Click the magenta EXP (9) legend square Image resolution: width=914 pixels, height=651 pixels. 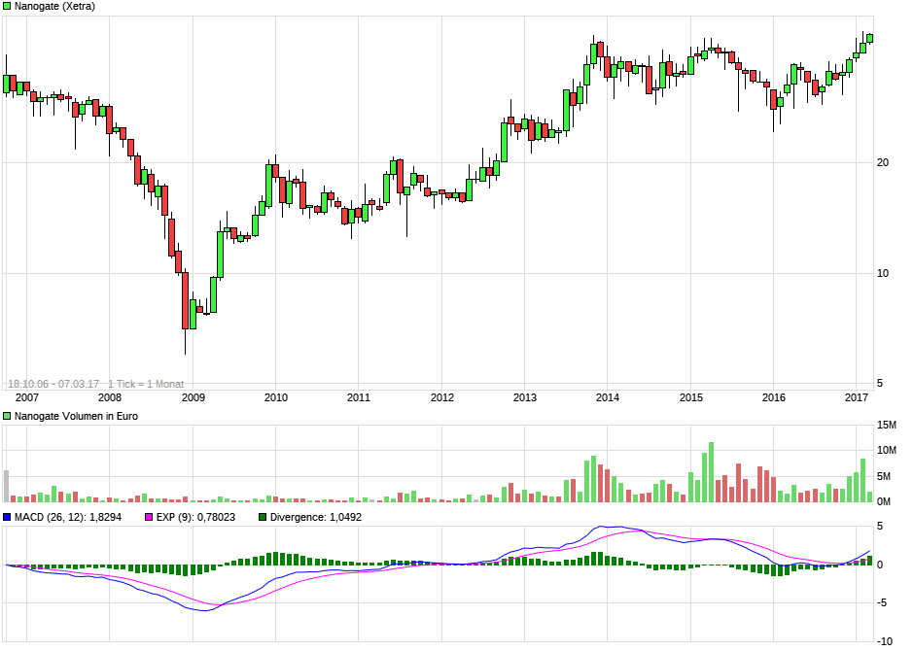(x=149, y=517)
